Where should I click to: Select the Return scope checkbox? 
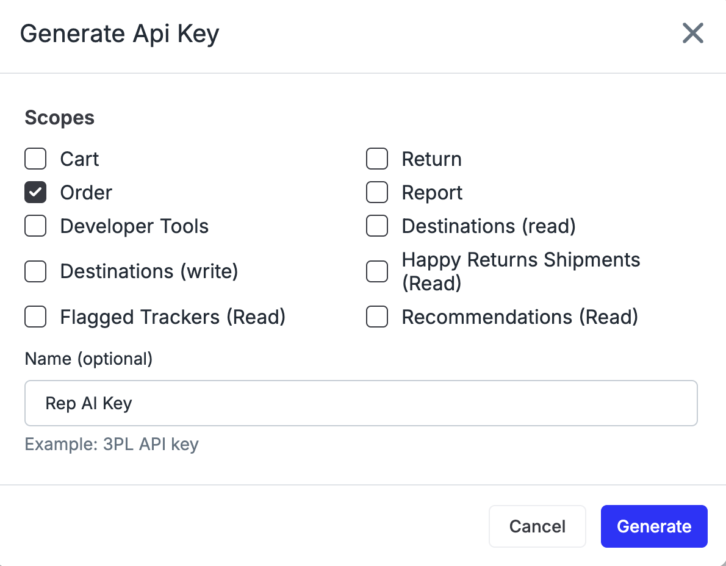tap(377, 159)
